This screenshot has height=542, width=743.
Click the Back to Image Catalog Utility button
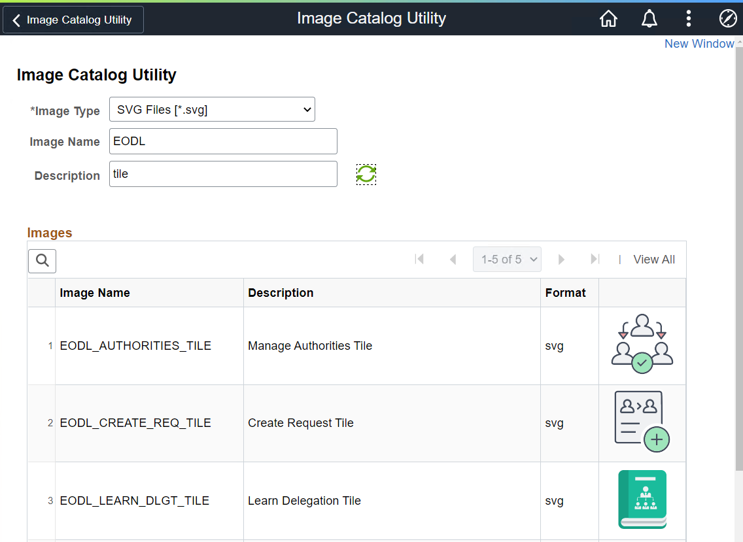[x=73, y=20]
